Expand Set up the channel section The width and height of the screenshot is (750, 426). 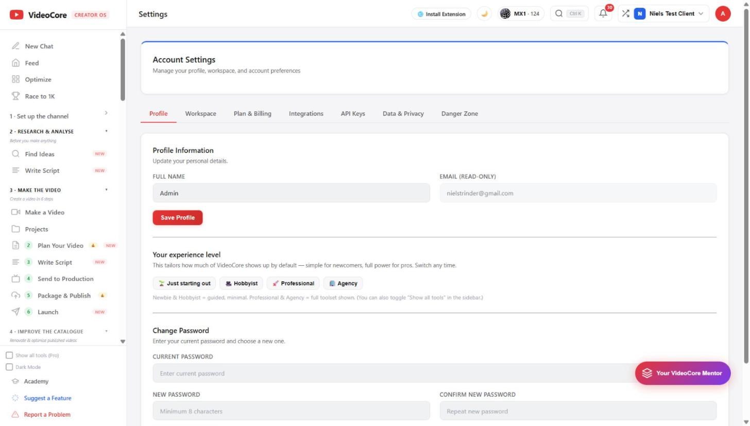click(x=59, y=116)
